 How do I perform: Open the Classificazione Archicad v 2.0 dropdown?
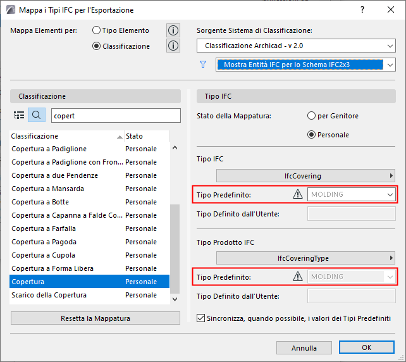pos(295,46)
